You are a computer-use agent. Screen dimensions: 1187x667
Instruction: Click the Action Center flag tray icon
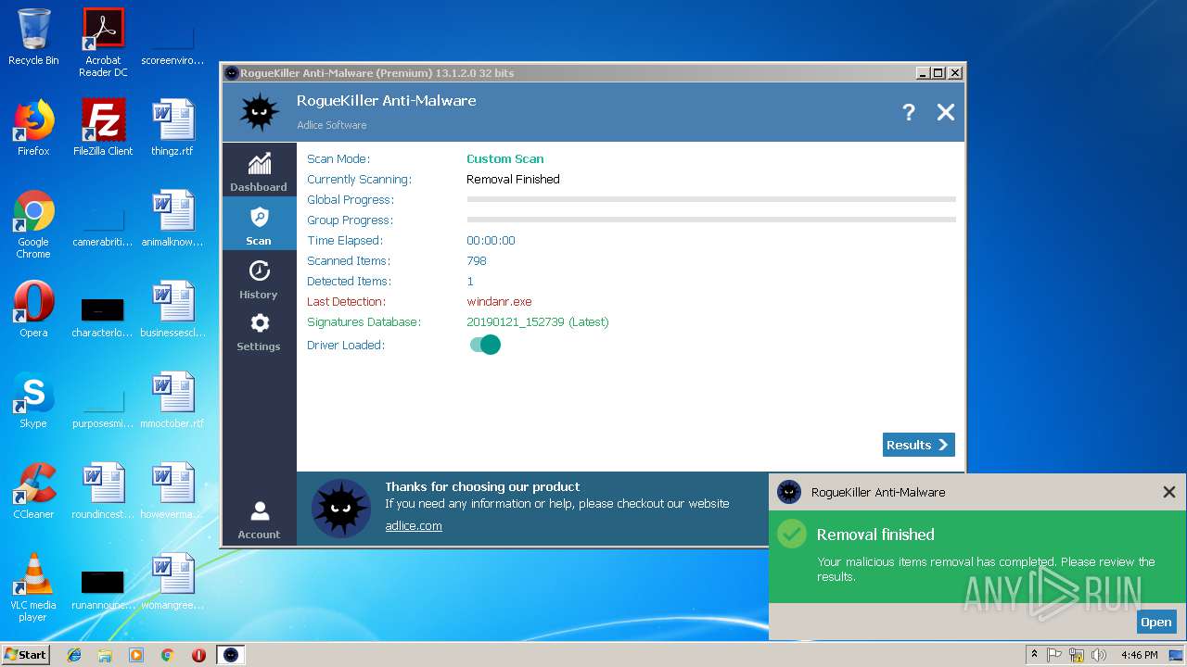1054,655
